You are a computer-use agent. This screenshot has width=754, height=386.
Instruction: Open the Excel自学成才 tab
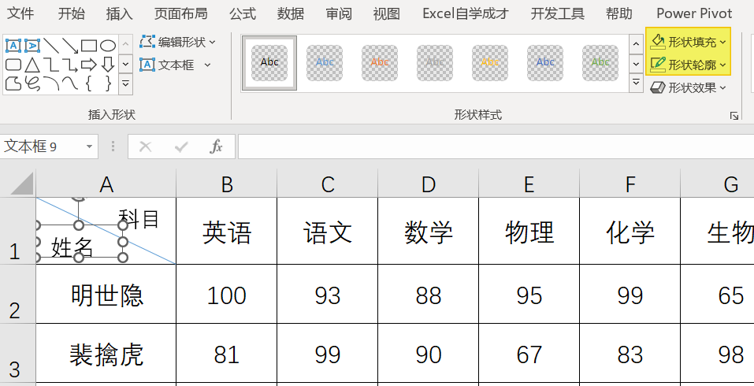click(x=465, y=13)
